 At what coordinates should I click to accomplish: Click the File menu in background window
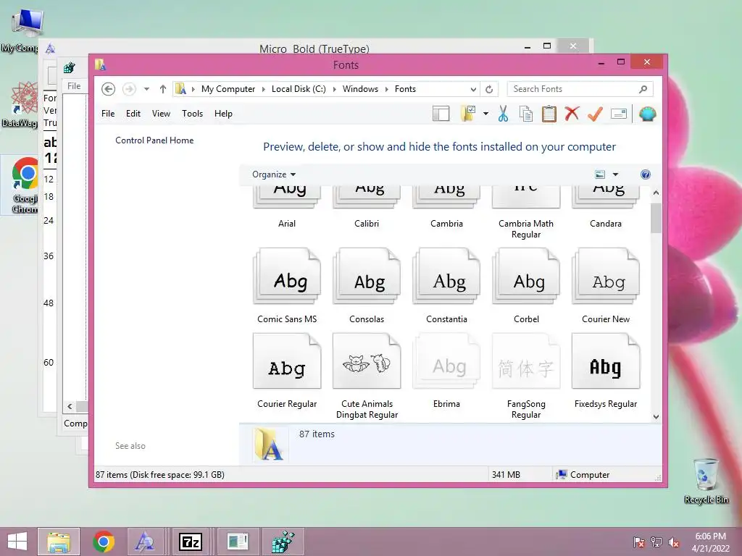pos(74,86)
